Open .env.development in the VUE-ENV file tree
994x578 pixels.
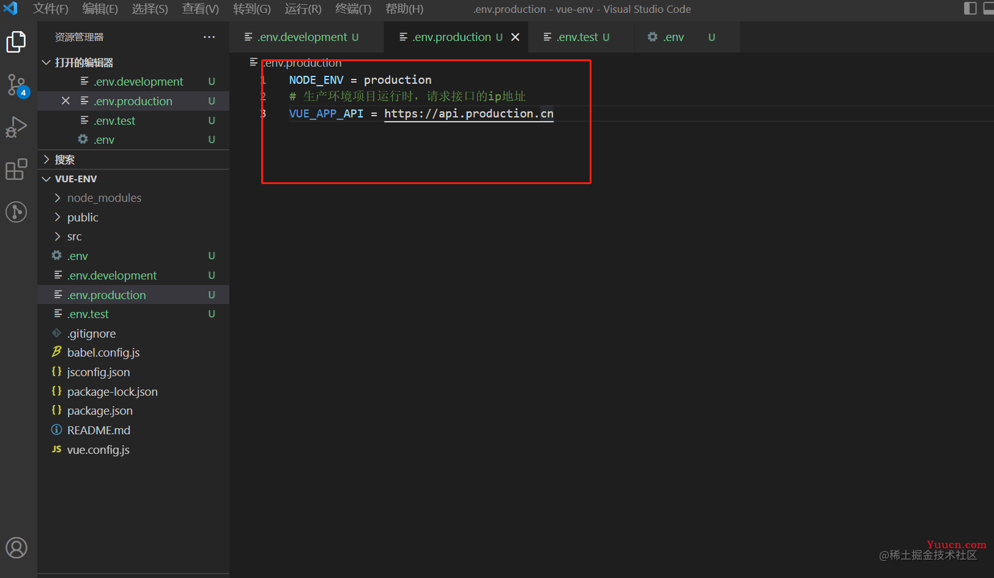point(133,275)
